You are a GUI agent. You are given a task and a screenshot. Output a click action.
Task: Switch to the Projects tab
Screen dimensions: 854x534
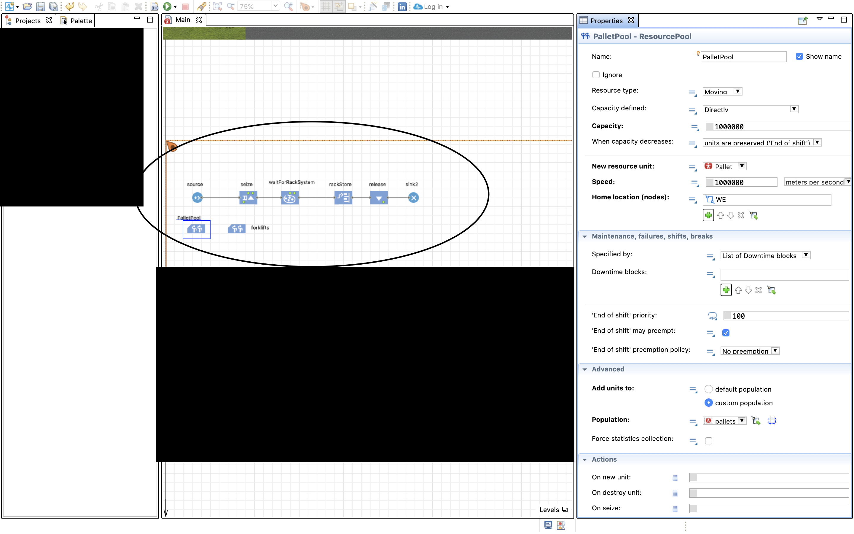click(28, 20)
